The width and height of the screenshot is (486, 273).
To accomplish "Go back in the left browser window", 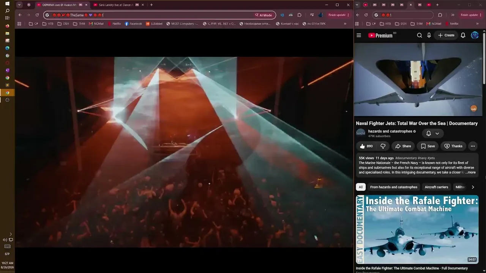I will coord(20,15).
